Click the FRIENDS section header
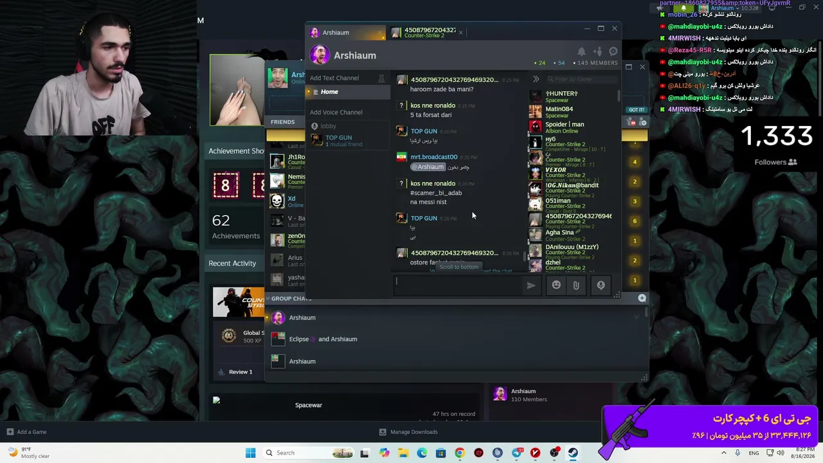This screenshot has width=823, height=463. 283,122
